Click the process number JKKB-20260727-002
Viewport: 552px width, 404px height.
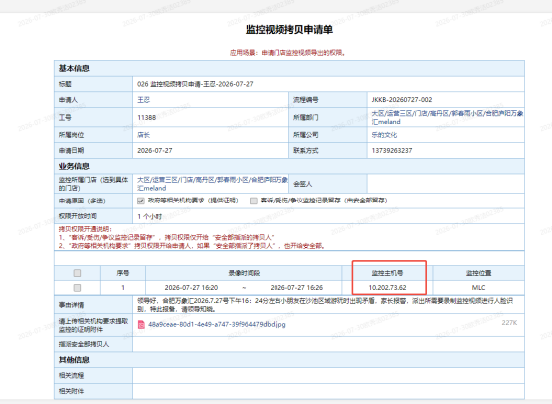(x=402, y=100)
